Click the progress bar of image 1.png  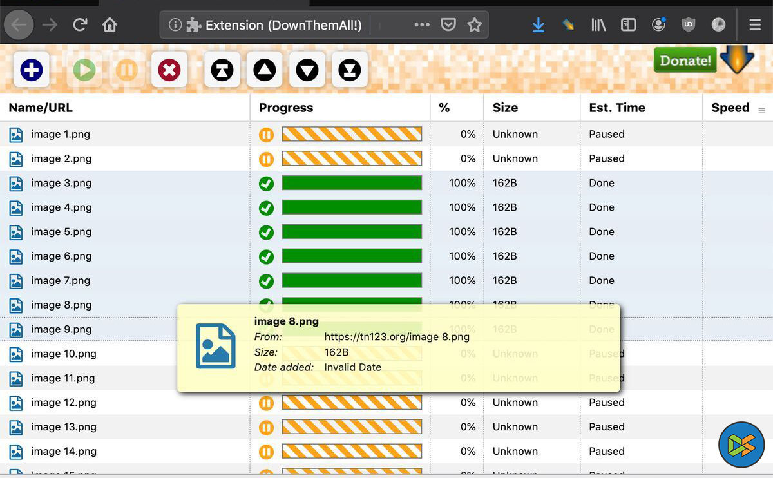[x=352, y=134]
